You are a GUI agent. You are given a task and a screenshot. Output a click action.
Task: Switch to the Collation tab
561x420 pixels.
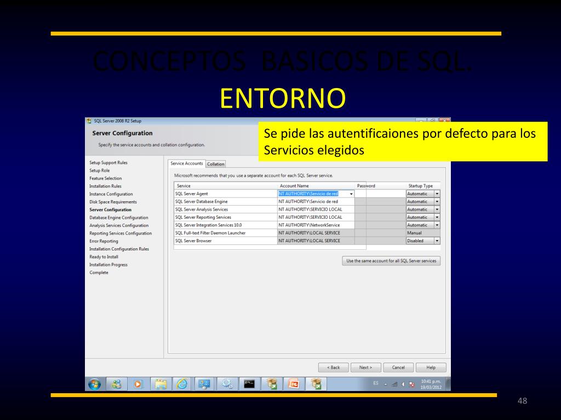click(216, 164)
